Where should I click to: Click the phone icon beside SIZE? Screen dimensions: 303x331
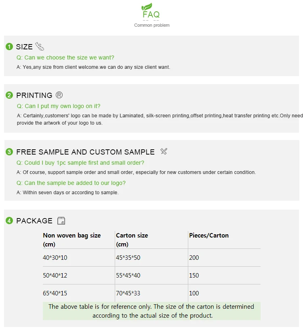coord(40,47)
